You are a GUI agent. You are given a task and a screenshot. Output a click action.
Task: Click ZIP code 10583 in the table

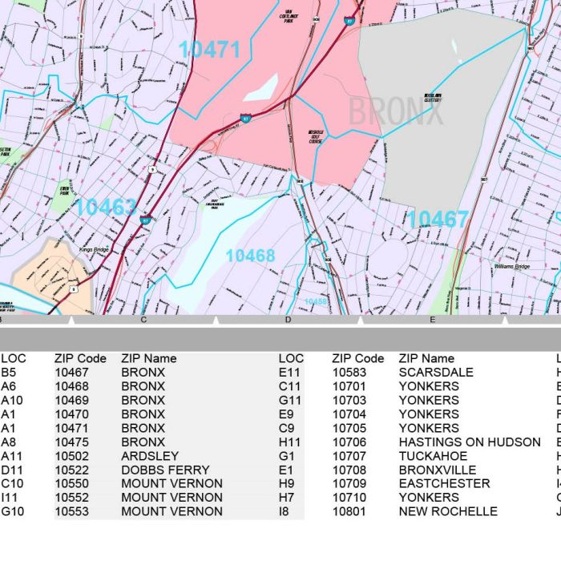349,373
